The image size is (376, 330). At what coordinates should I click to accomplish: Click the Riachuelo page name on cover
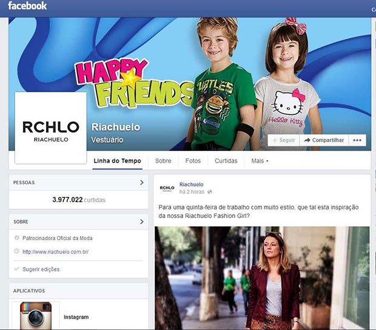116,127
